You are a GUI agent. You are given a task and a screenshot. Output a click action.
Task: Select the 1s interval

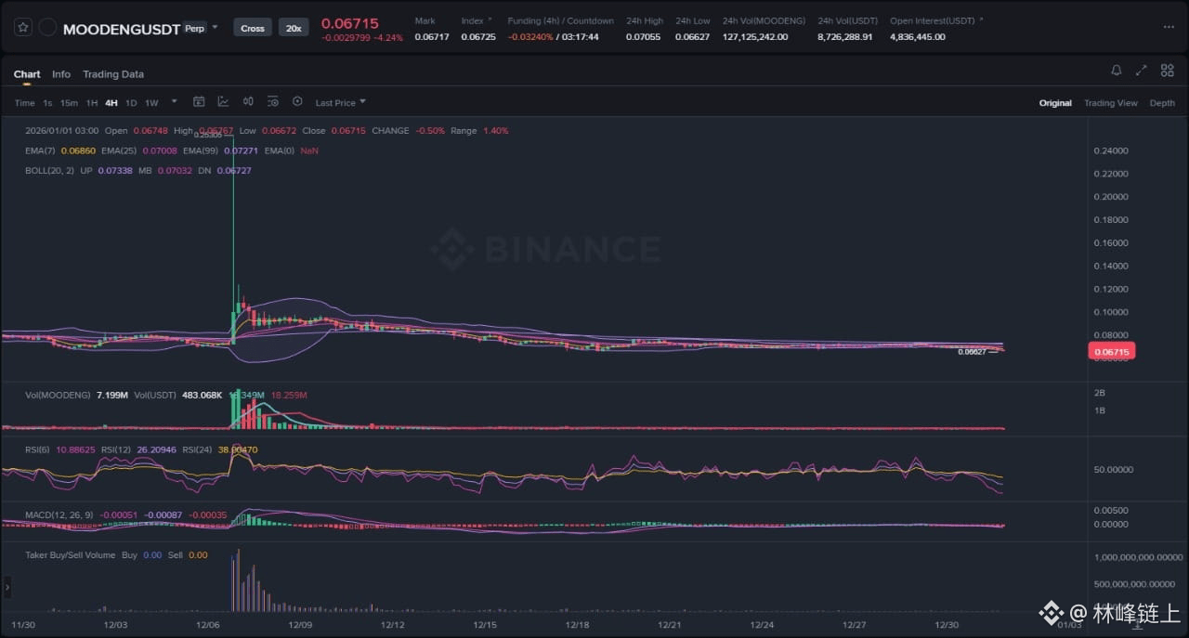[x=47, y=103]
